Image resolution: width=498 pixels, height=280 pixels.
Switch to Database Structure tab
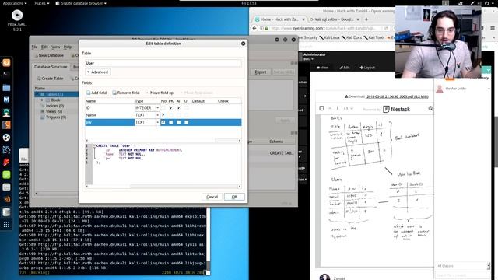pos(51,67)
